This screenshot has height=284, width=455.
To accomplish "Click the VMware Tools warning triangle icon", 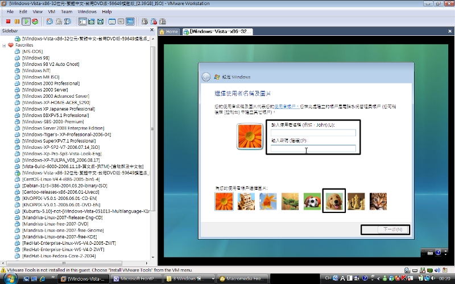I will [3, 270].
